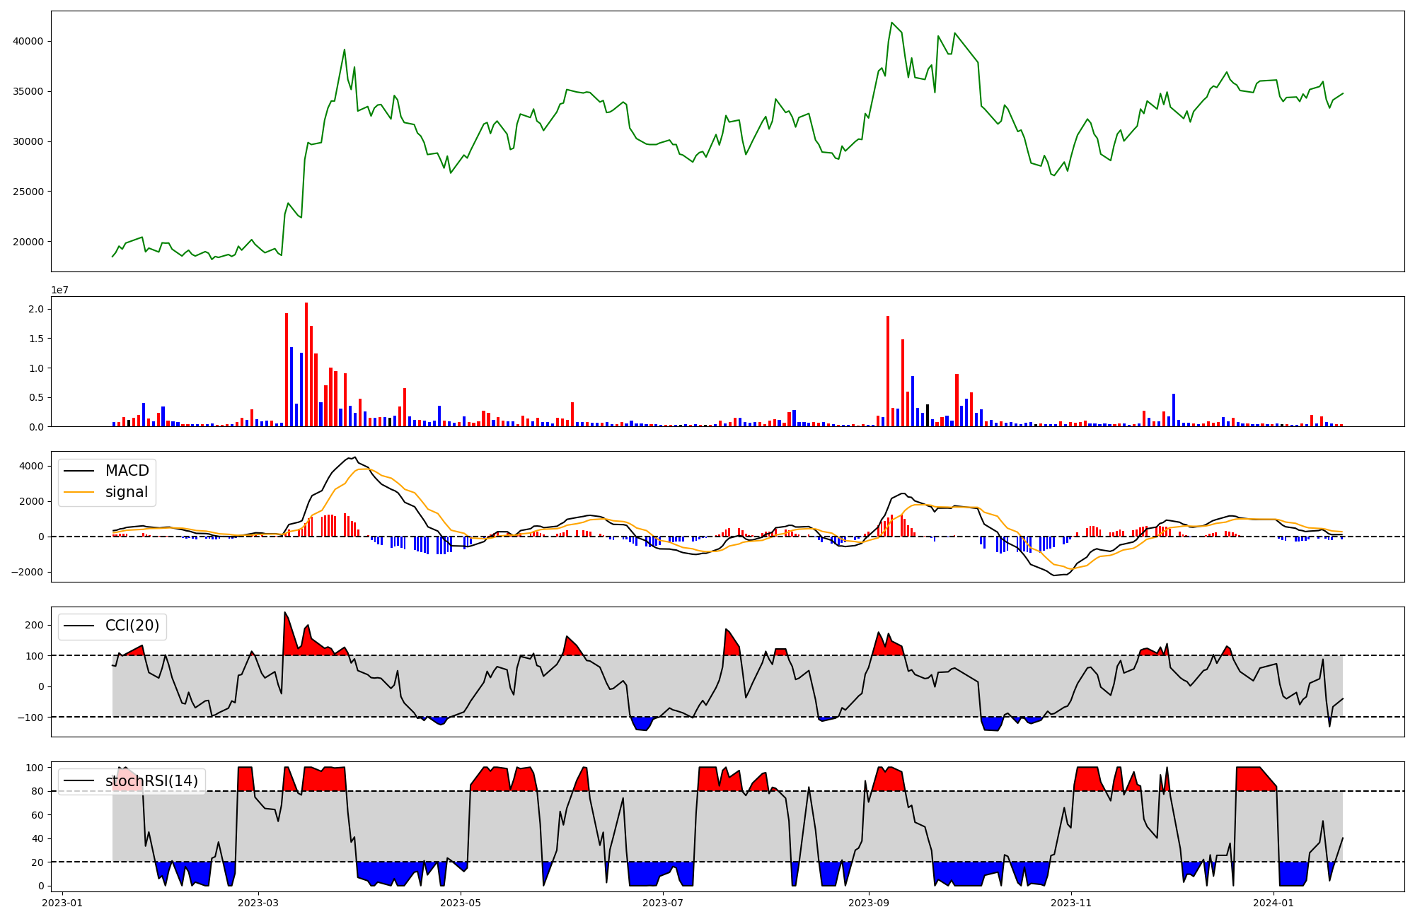Click the 0.5 volume axis tick
The width and height of the screenshot is (1415, 919).
click(36, 397)
